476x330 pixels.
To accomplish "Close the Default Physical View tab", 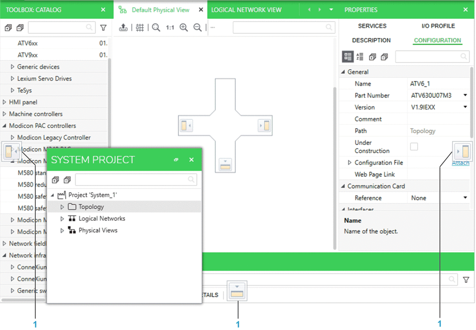I will click(x=201, y=10).
